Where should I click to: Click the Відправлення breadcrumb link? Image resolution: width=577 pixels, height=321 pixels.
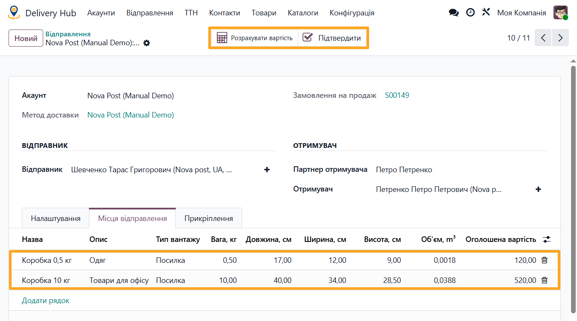point(68,34)
